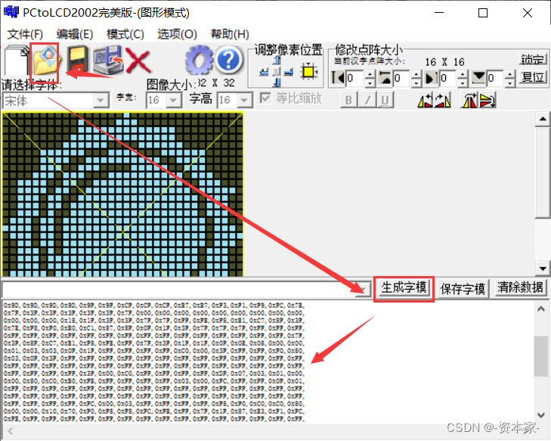Toggle the underline U button
Viewport: 551px width, 441px height.
(385, 100)
